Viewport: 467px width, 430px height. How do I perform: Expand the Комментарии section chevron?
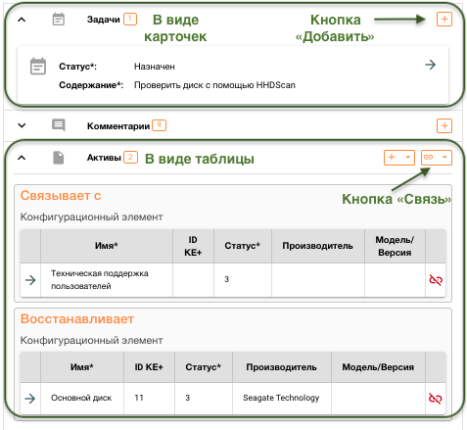coord(22,125)
